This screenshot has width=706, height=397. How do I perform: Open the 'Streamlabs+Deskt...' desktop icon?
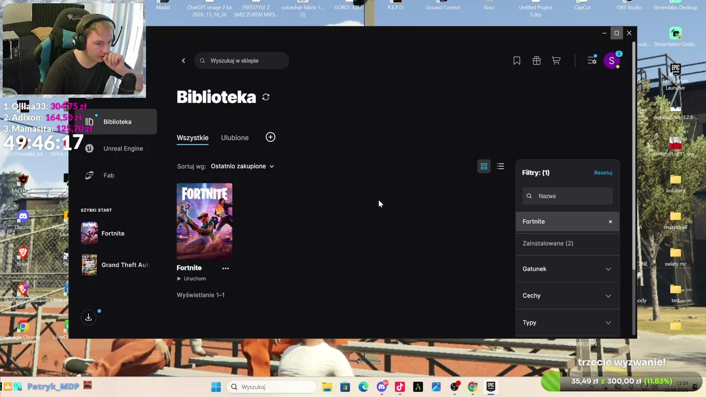(x=676, y=37)
